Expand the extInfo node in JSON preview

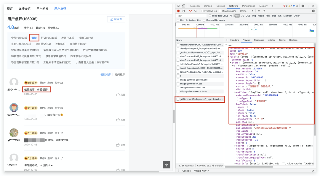pyautogui.click(x=235, y=92)
